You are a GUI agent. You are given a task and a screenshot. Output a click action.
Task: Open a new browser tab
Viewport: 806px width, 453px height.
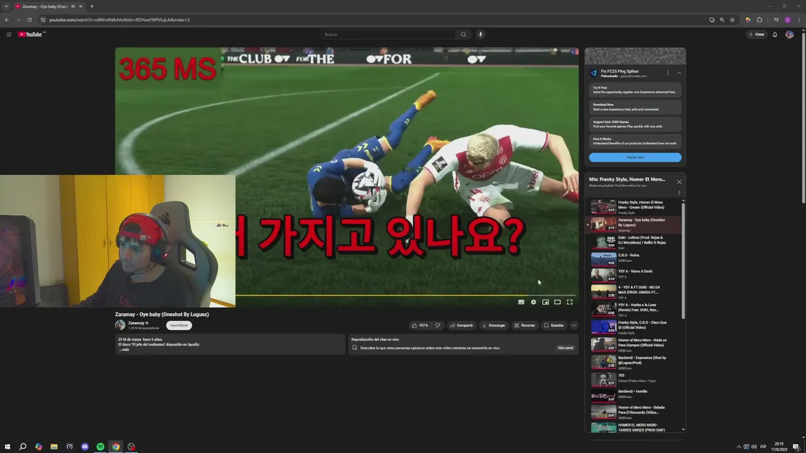tap(92, 6)
